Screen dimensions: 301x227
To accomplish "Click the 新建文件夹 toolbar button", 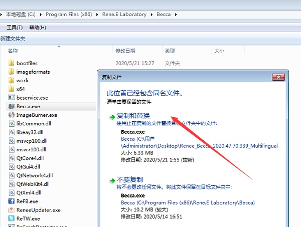I will 13,39.
